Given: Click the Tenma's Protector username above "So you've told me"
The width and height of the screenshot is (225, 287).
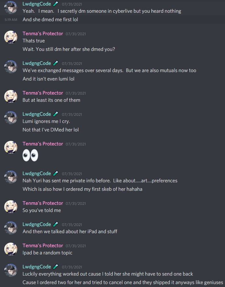Looking at the screenshot, I should pos(43,203).
